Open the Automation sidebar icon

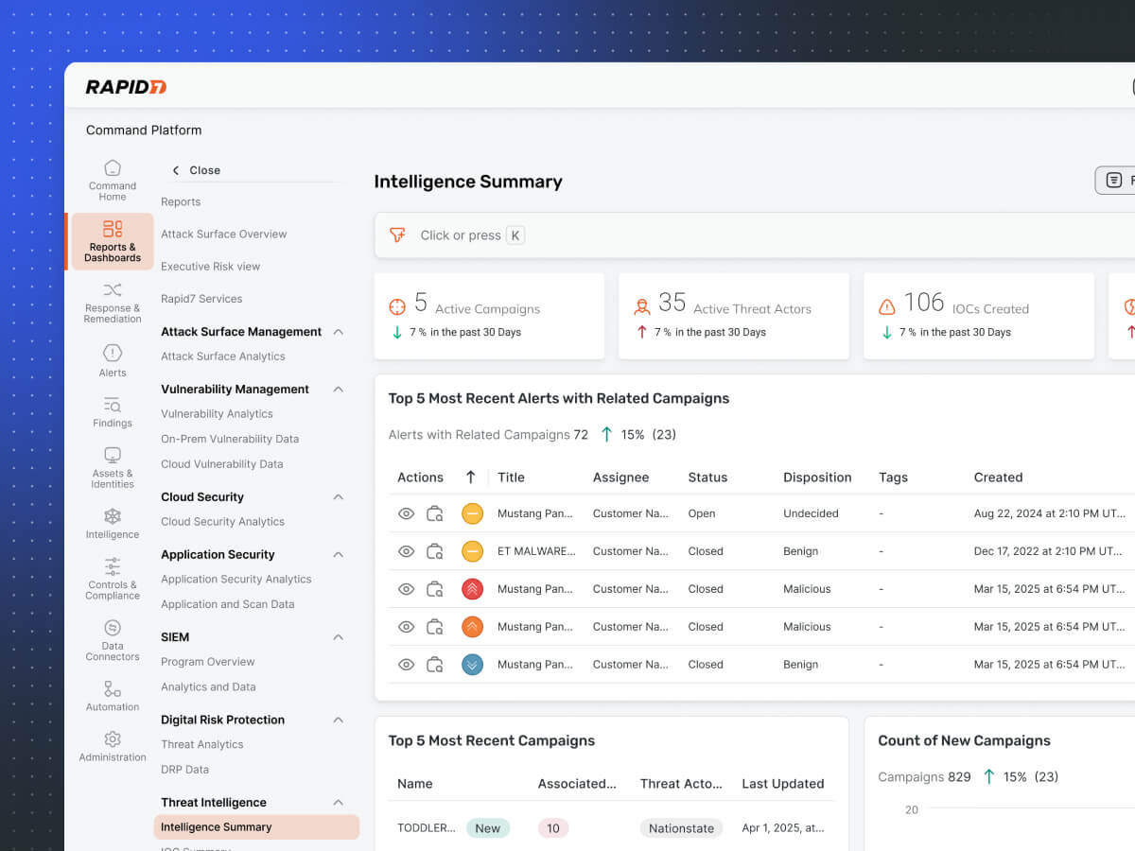coord(113,695)
